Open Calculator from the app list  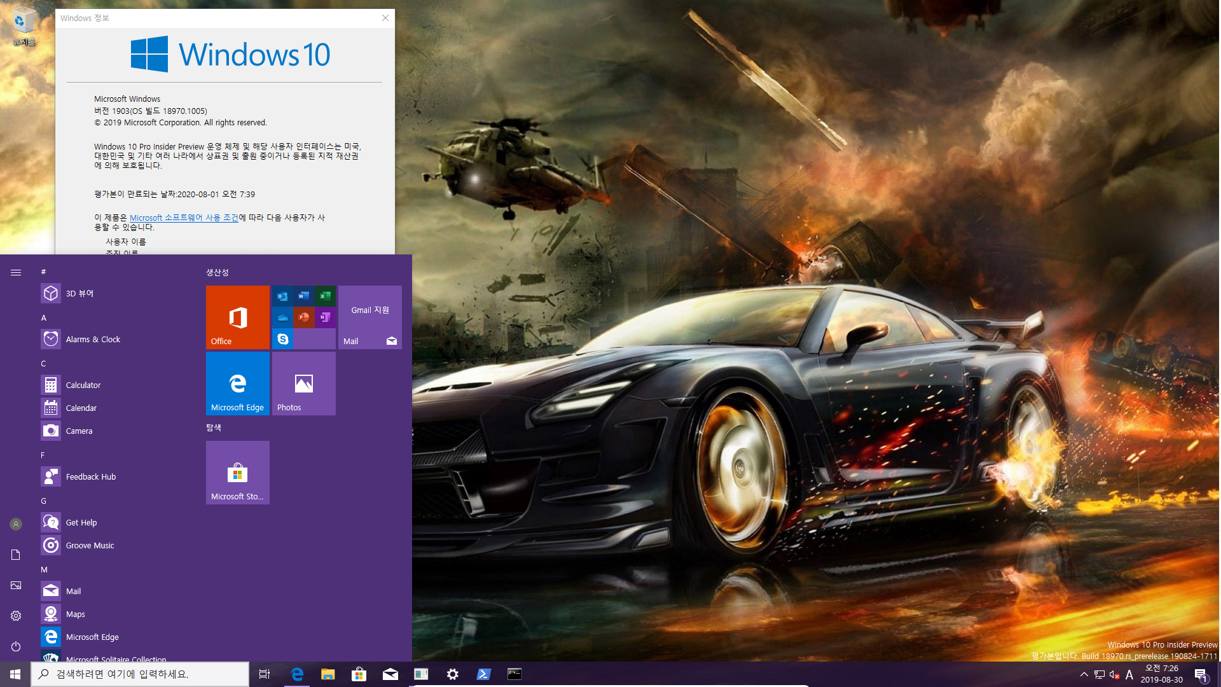(114, 385)
